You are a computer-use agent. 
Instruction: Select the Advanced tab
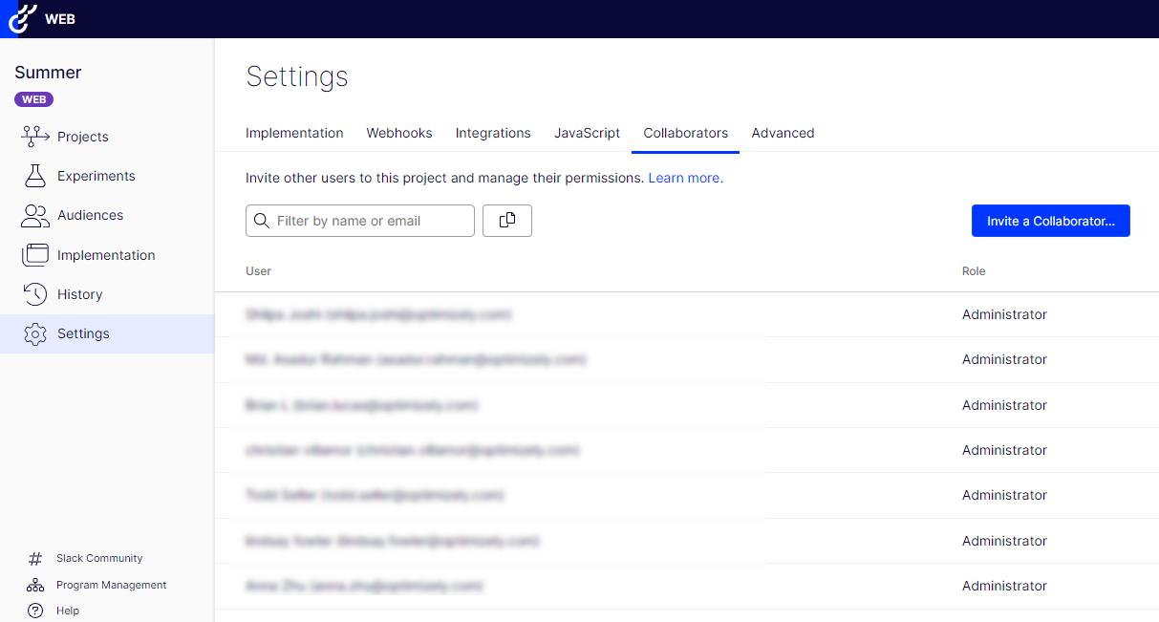(x=783, y=133)
